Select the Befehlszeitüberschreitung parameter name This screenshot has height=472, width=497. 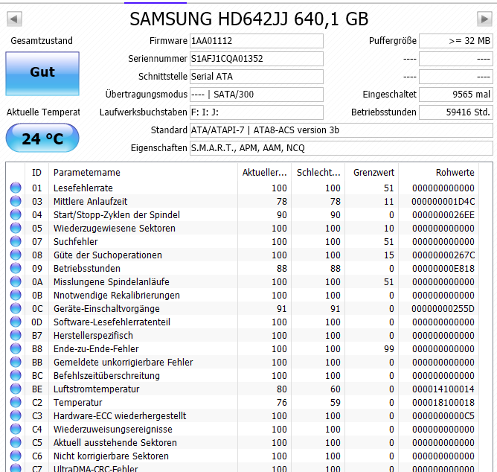click(x=106, y=375)
